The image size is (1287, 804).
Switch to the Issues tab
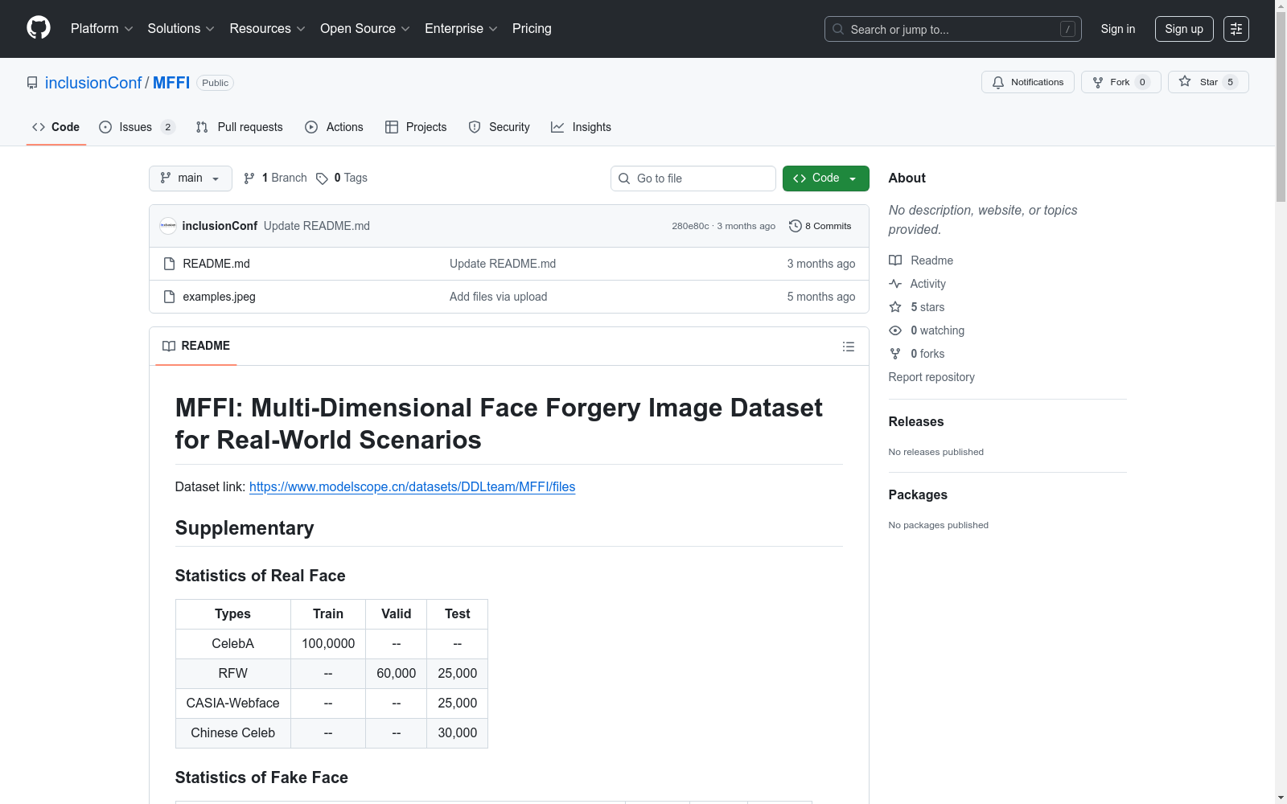[x=136, y=127]
